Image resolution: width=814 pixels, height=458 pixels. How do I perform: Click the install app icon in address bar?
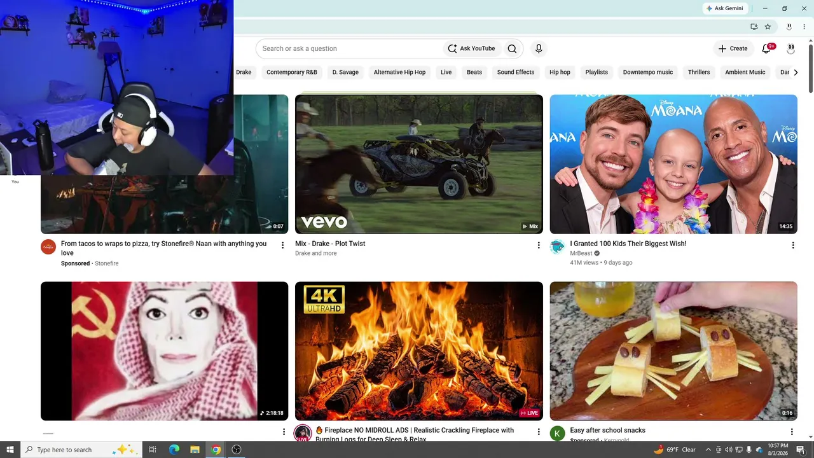point(754,27)
